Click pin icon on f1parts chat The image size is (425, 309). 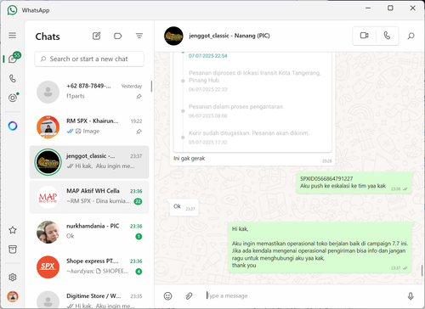click(x=139, y=97)
